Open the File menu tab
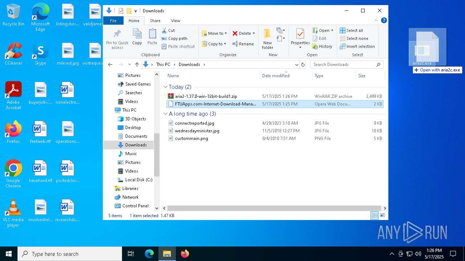Image resolution: width=465 pixels, height=261 pixels. 113,21
